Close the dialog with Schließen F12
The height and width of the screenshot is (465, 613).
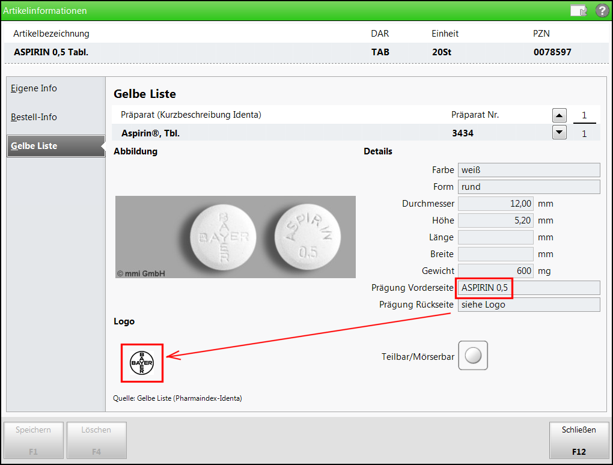pos(579,440)
